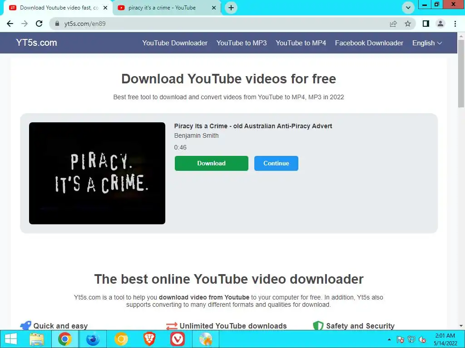Open the Chrome profile avatar

(x=440, y=24)
